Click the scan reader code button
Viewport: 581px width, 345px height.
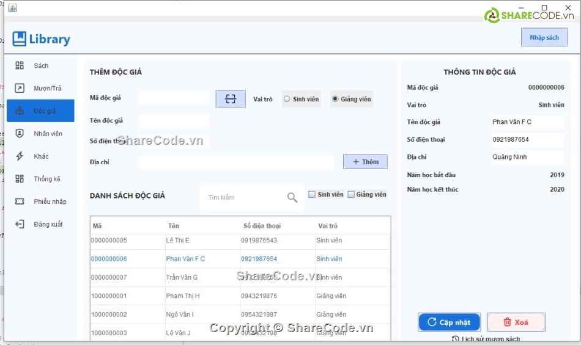coord(231,99)
